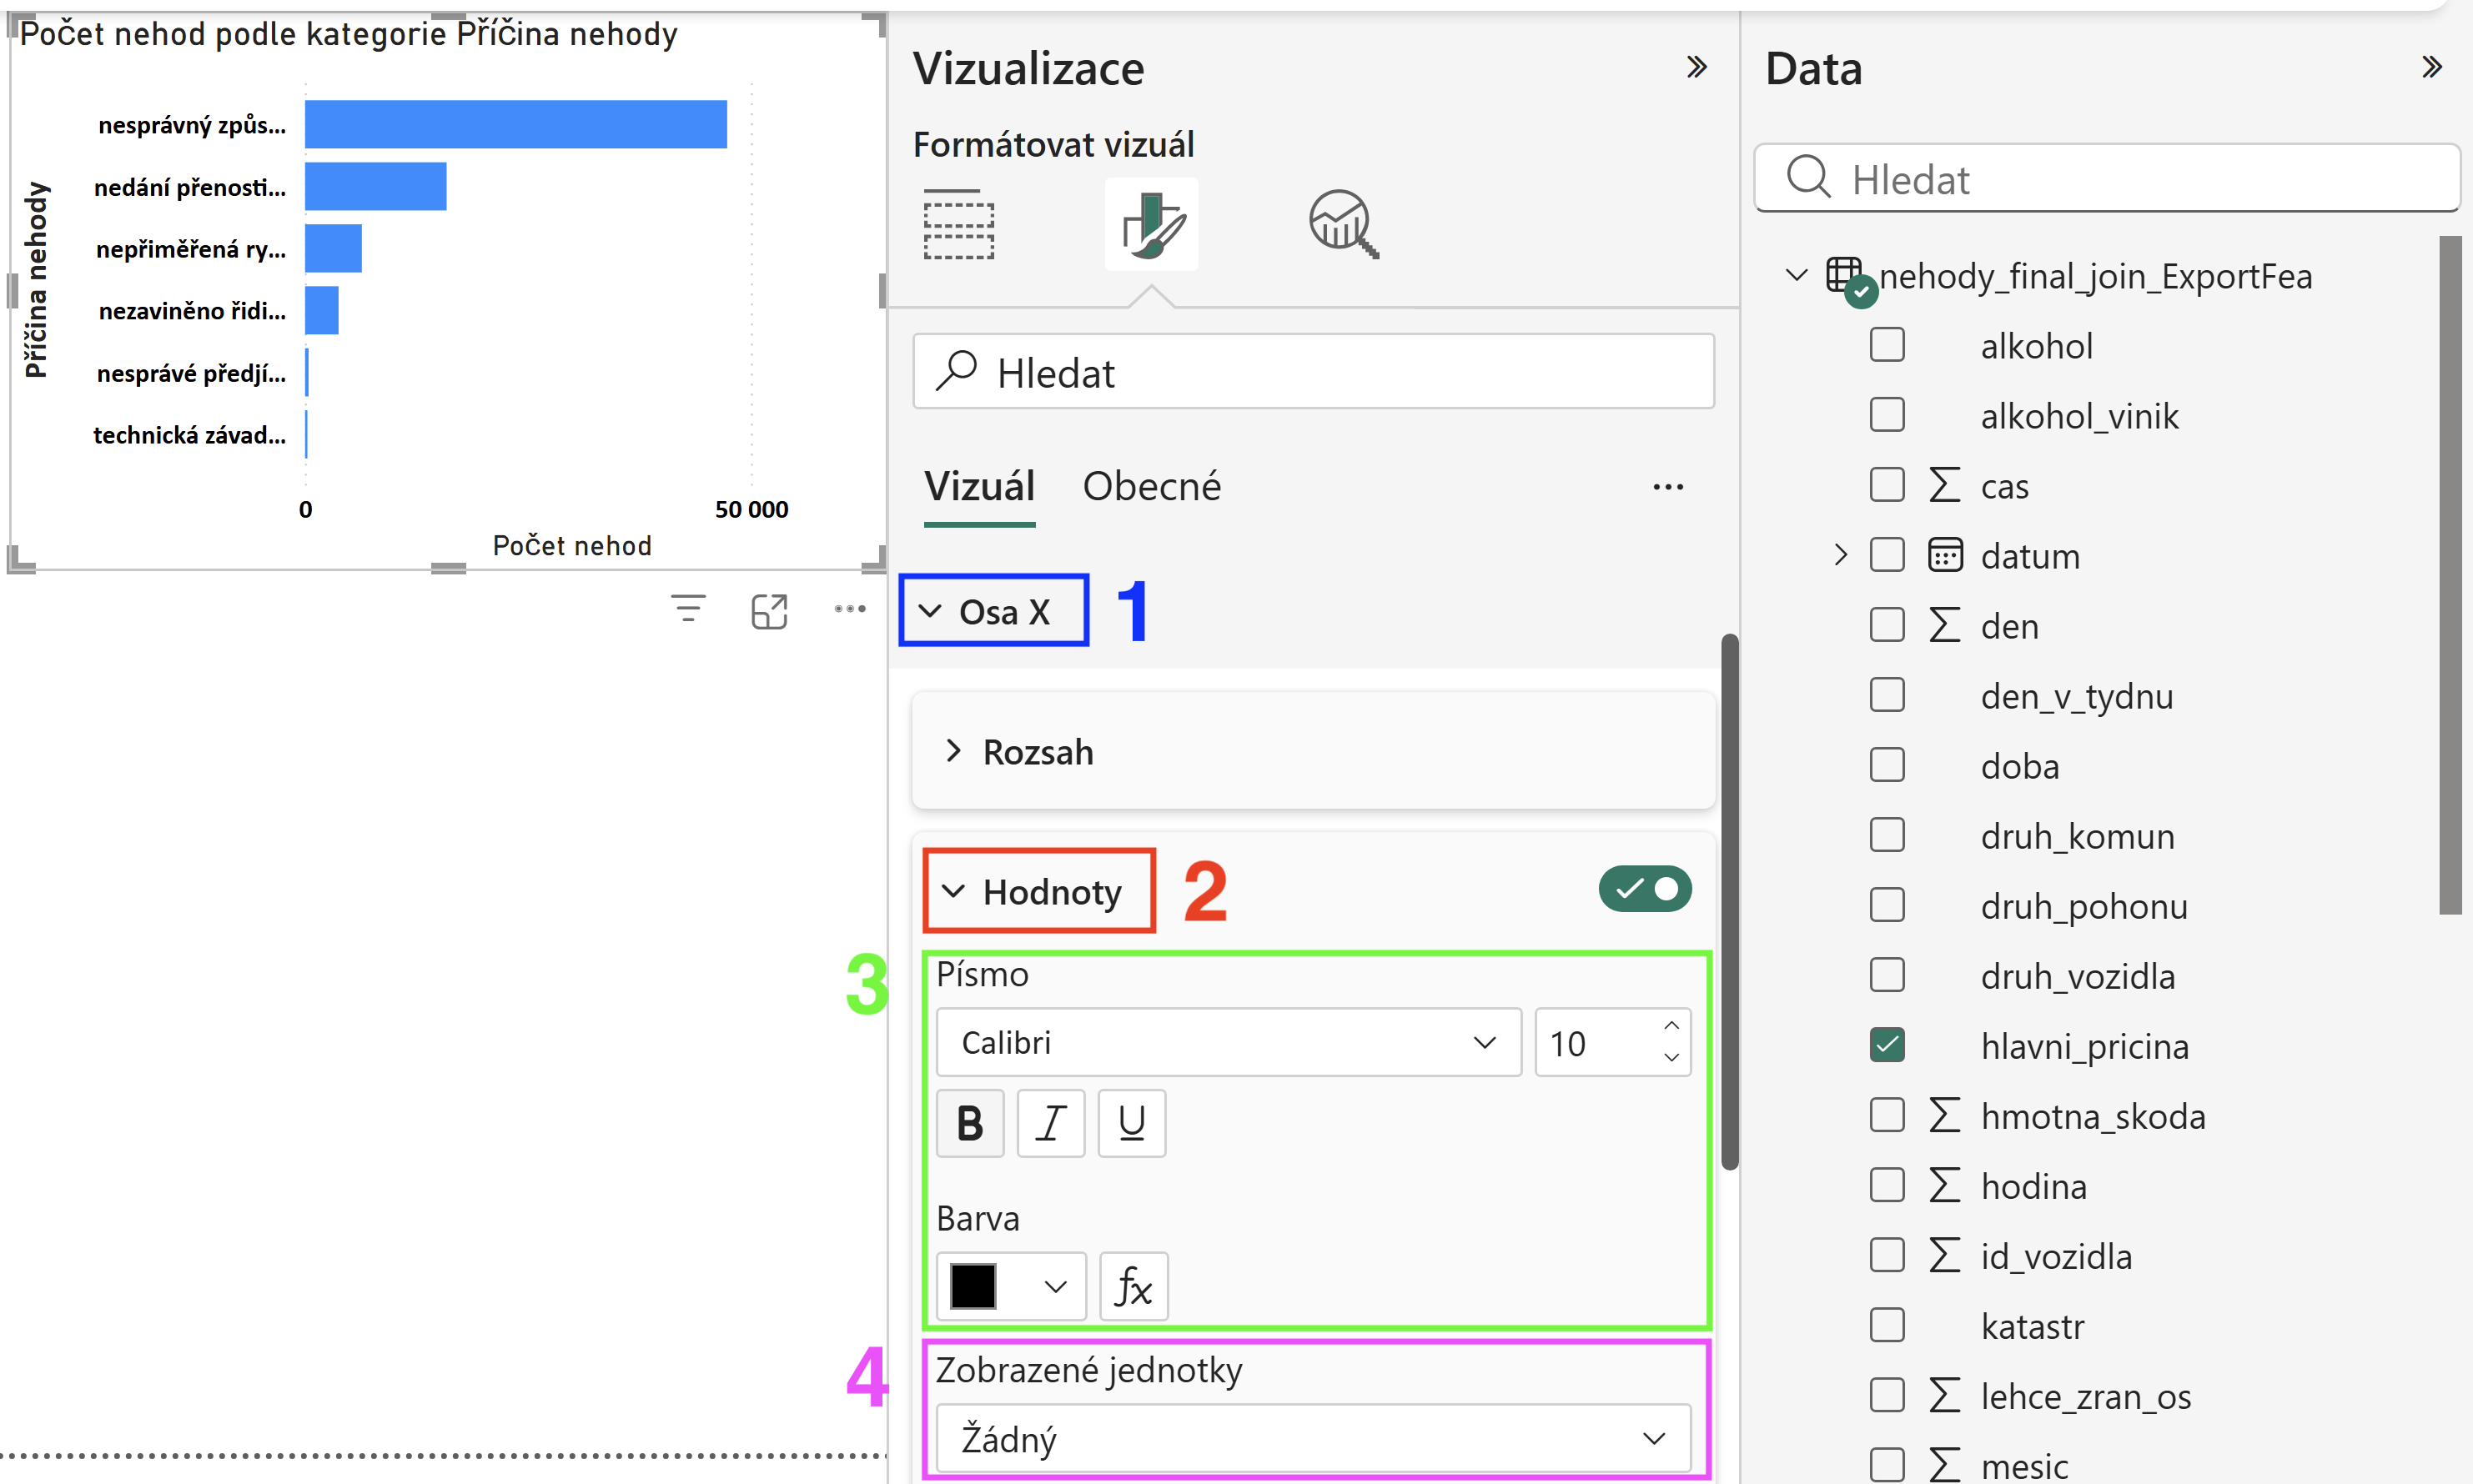Screen dimensions: 2473x1484
Task: Check the alkohol_vinik field checkbox
Action: (x=1887, y=415)
